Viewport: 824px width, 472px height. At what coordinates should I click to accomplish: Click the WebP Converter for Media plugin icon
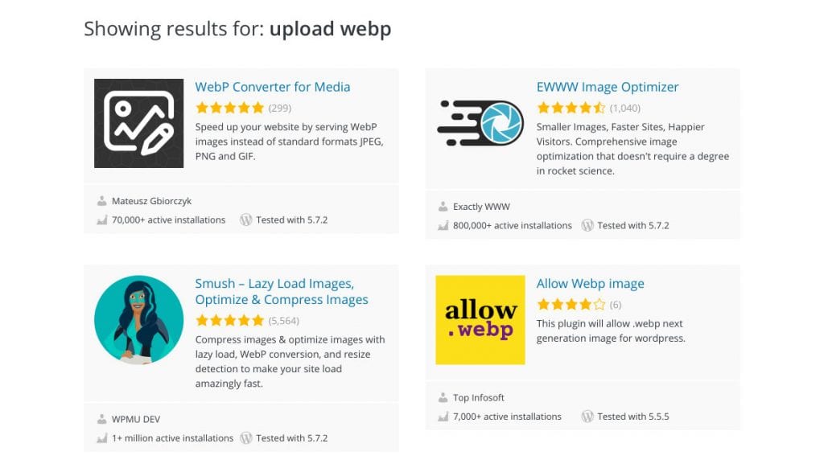pyautogui.click(x=138, y=122)
